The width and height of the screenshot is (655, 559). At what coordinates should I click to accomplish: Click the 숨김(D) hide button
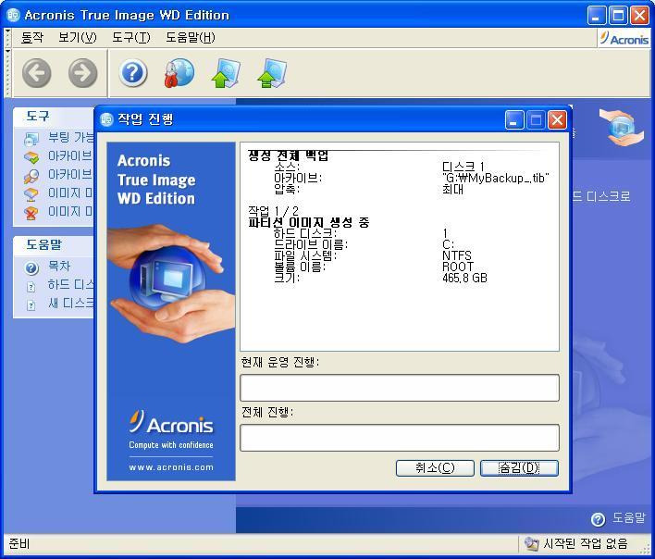[x=519, y=468]
